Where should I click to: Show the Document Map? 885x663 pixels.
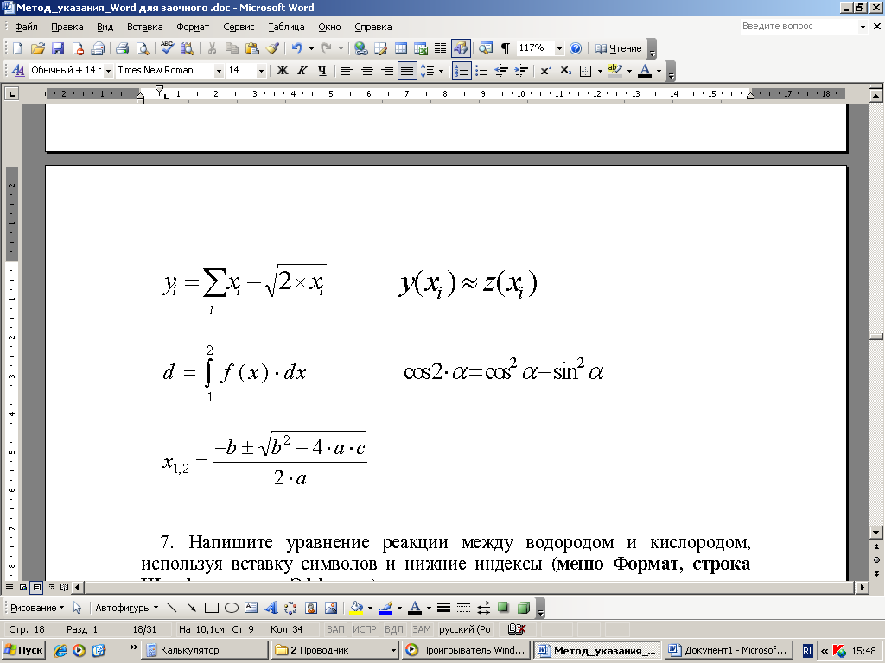pyautogui.click(x=486, y=48)
